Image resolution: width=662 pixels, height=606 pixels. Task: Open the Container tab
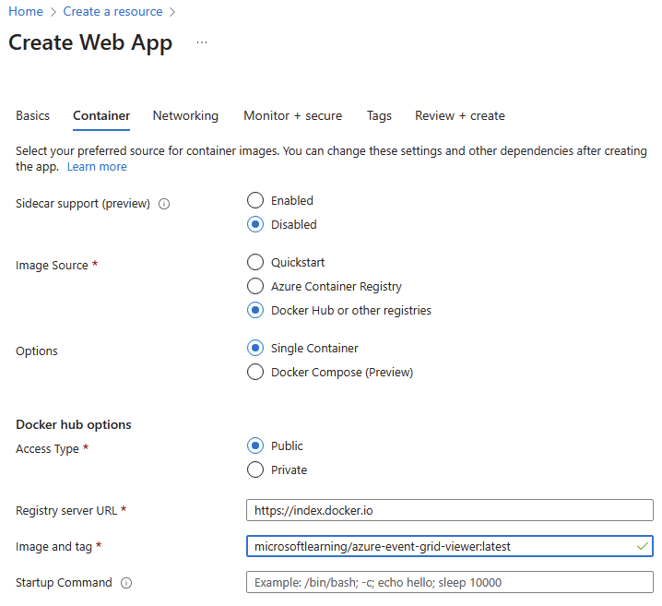(x=101, y=115)
